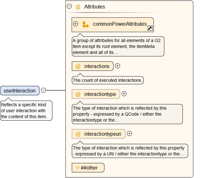This screenshot has height=178, width=201.
Task: Open the commonPowerAttributes reference arrow link
Action: [x=150, y=29]
